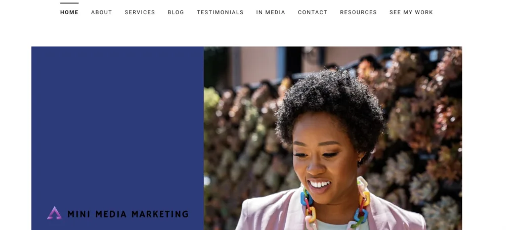The width and height of the screenshot is (518, 230).
Task: Open the SERVICES menu item
Action: click(140, 12)
